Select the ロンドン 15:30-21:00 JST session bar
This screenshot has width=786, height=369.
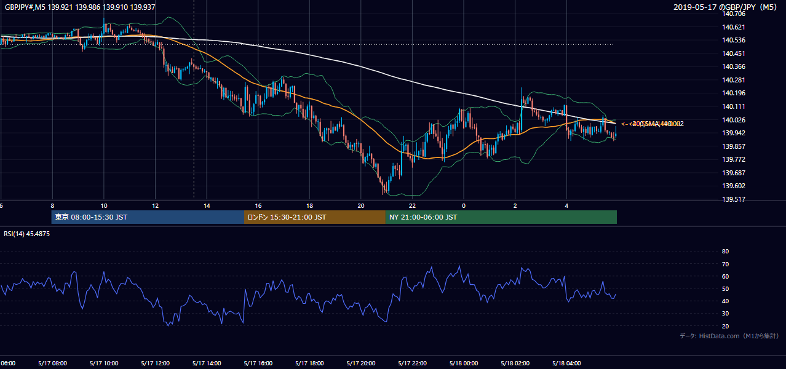315,217
